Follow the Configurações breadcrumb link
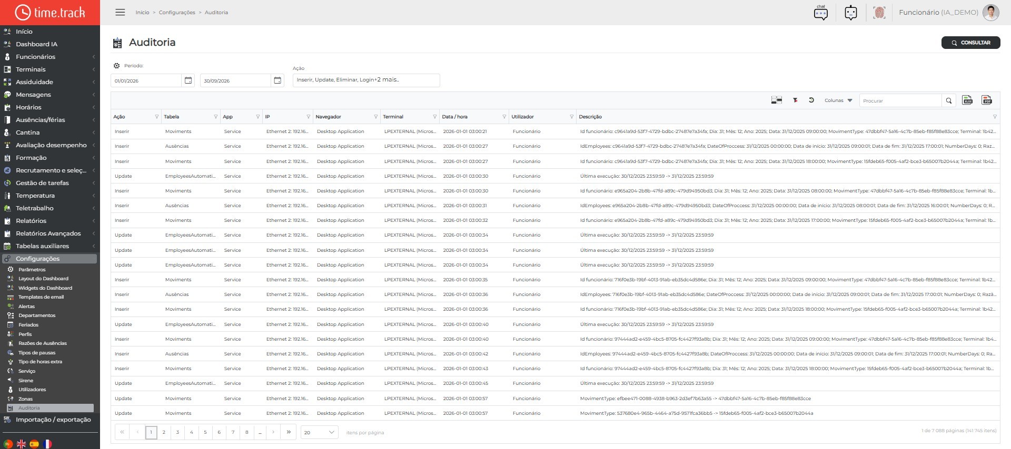The width and height of the screenshot is (1011, 449). click(x=177, y=13)
